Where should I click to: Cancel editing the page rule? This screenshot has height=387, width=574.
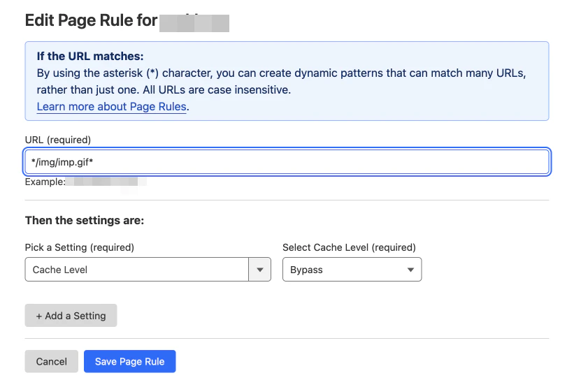tap(51, 361)
